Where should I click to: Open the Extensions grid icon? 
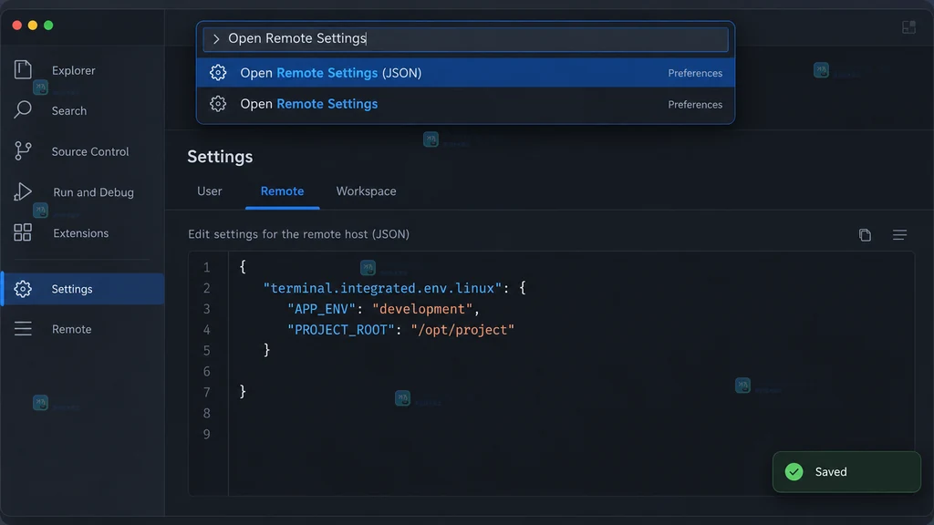pyautogui.click(x=23, y=232)
